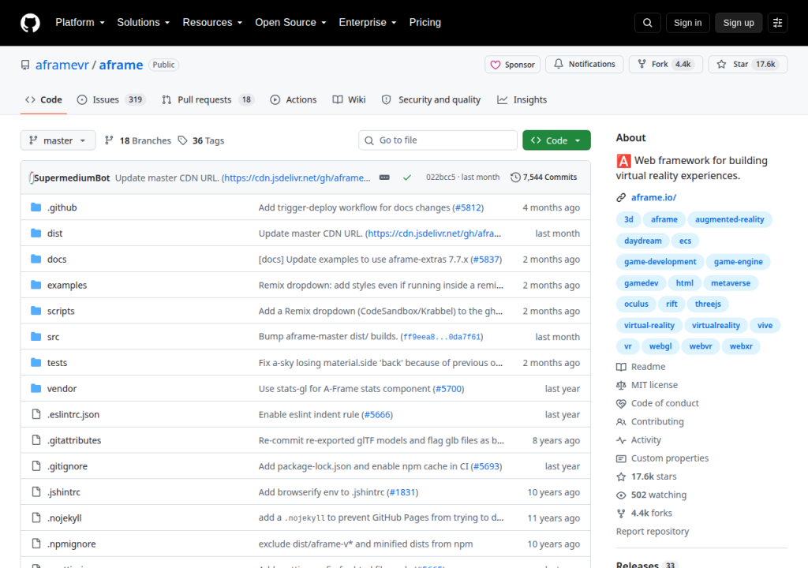Image resolution: width=808 pixels, height=568 pixels.
Task: View 36 Tags list
Action: (201, 140)
